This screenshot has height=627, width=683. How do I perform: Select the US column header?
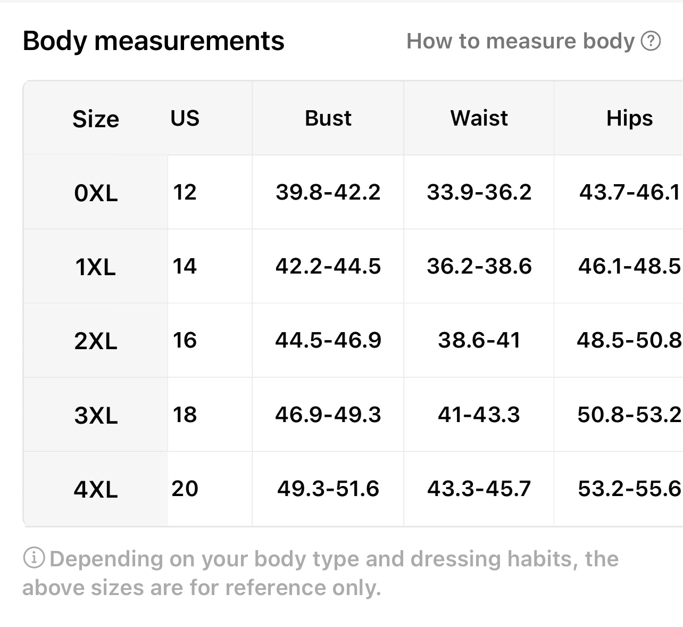[185, 118]
